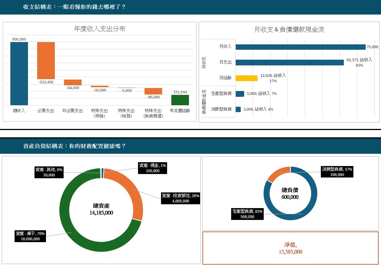Click the 資產-房子 70% data label

pyautogui.click(x=30, y=236)
